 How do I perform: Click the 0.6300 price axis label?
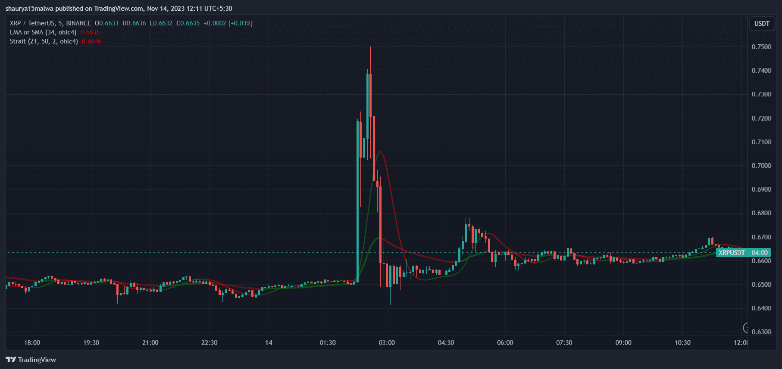tap(761, 332)
